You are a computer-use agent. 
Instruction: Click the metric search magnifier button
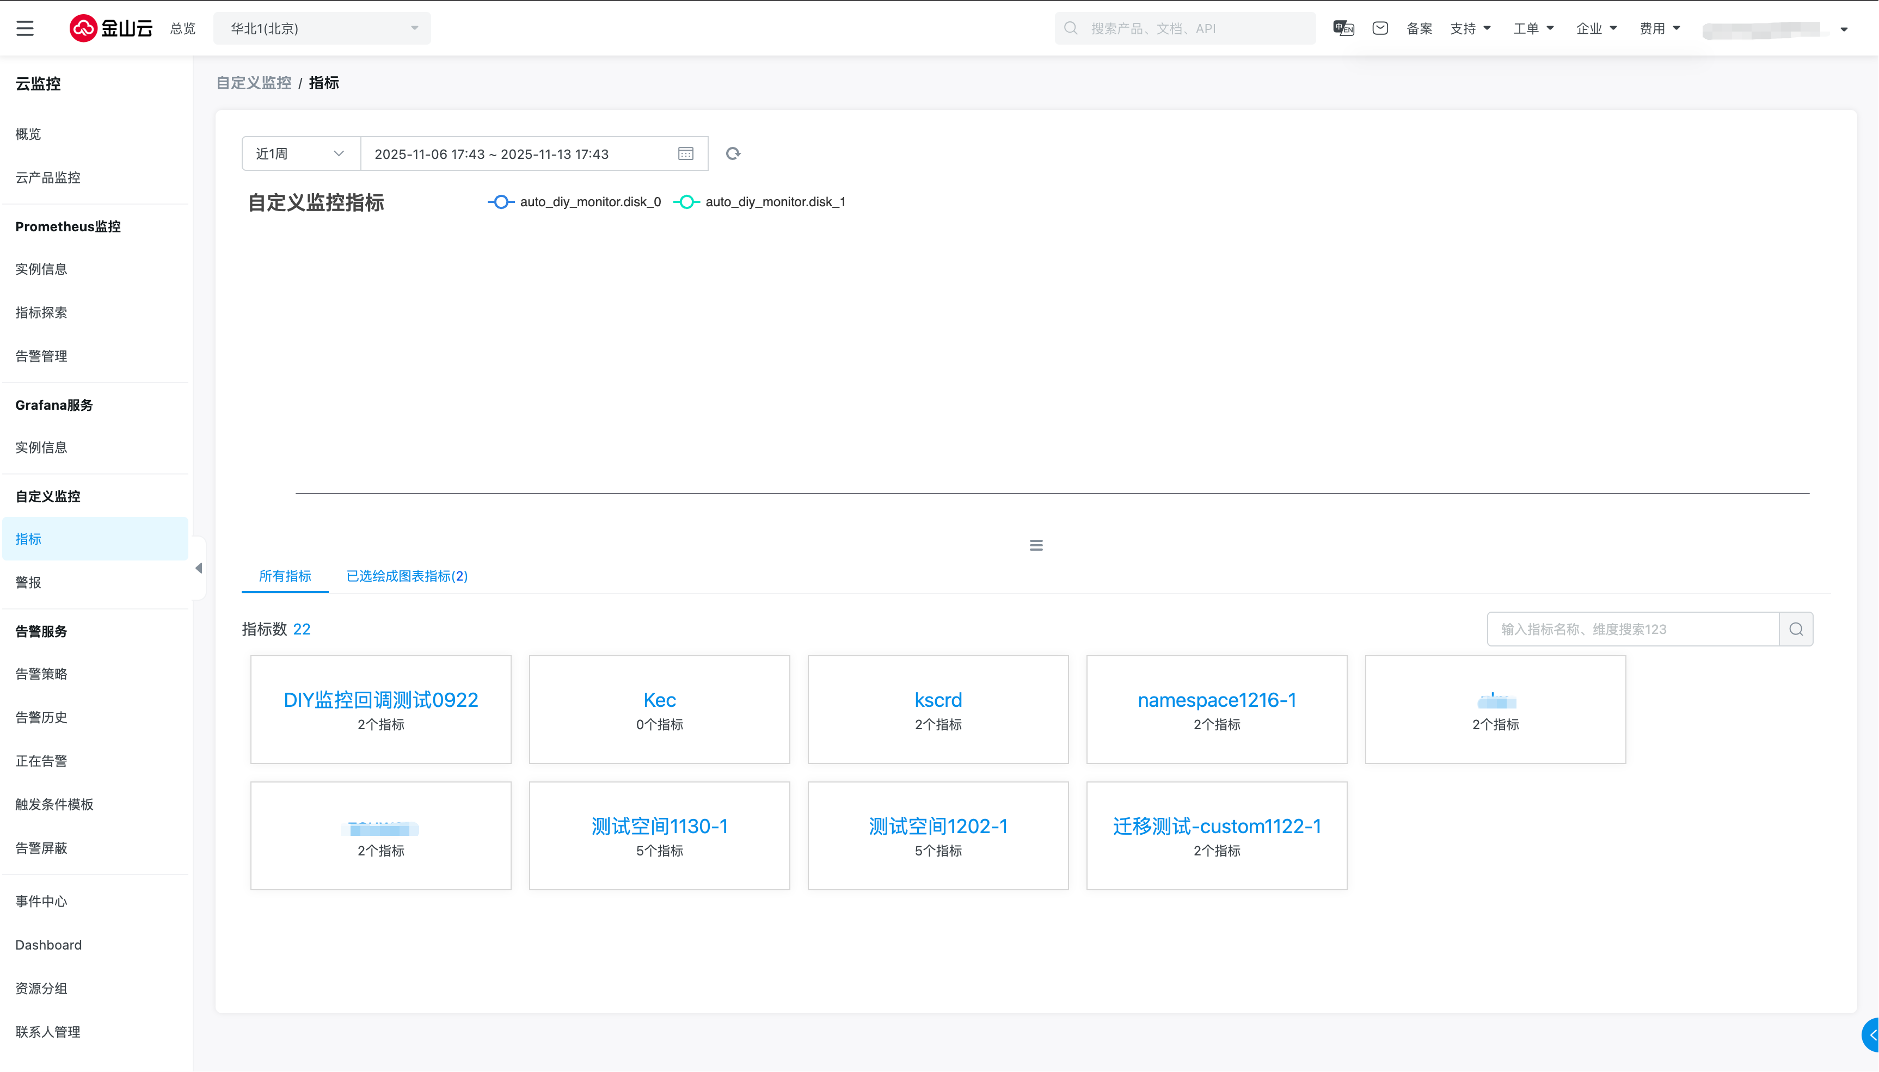point(1796,629)
